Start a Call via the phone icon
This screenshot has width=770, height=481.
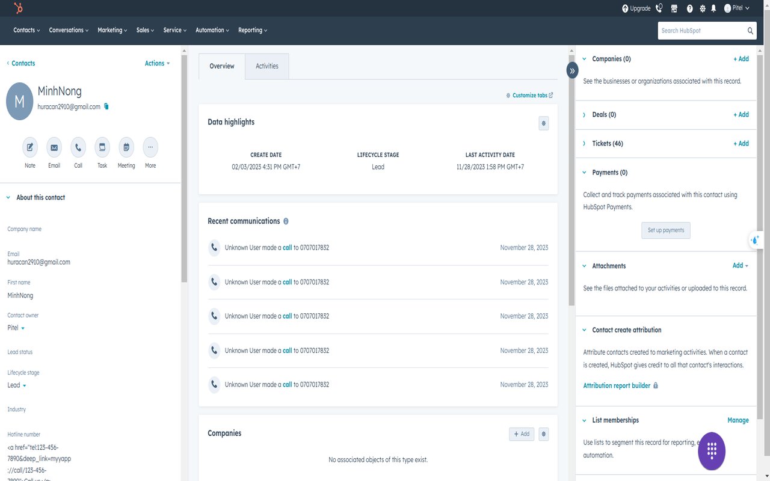78,147
